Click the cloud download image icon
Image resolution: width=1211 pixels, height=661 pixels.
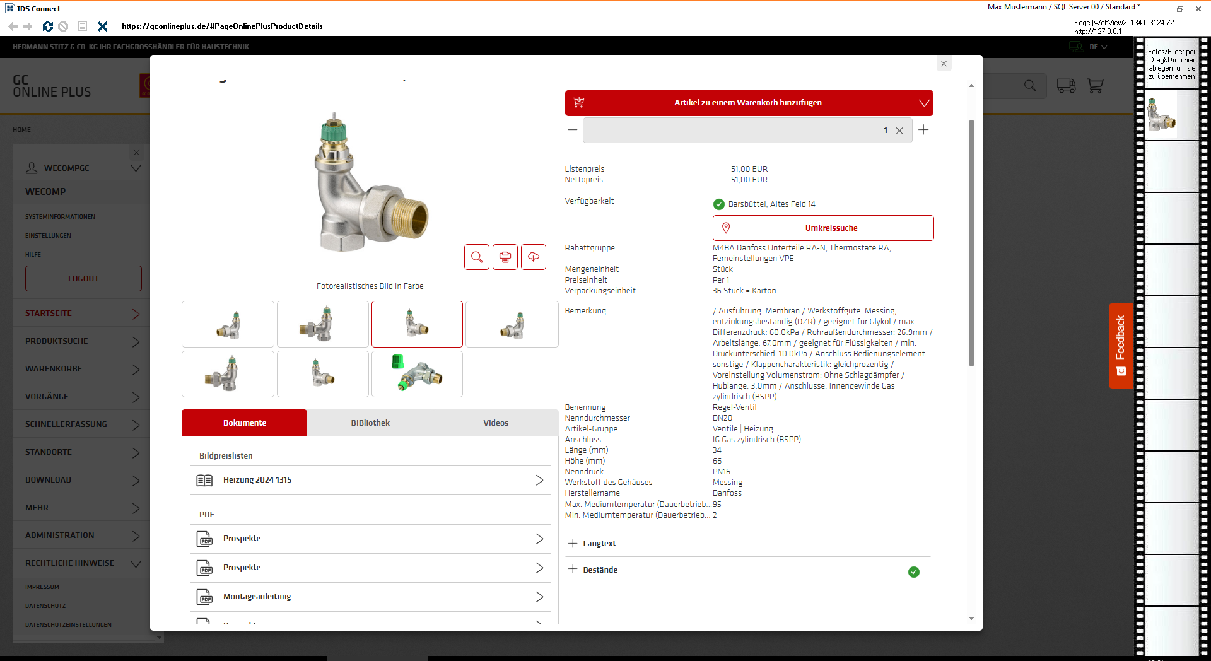(x=534, y=257)
